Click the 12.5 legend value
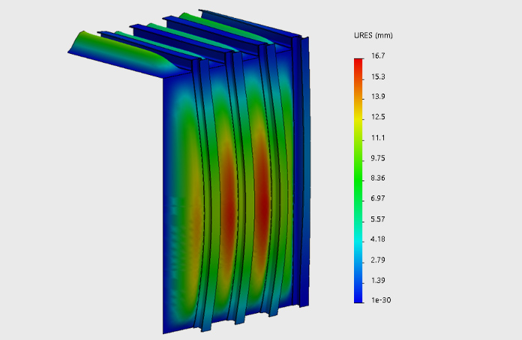The image size is (522, 340). [x=378, y=117]
